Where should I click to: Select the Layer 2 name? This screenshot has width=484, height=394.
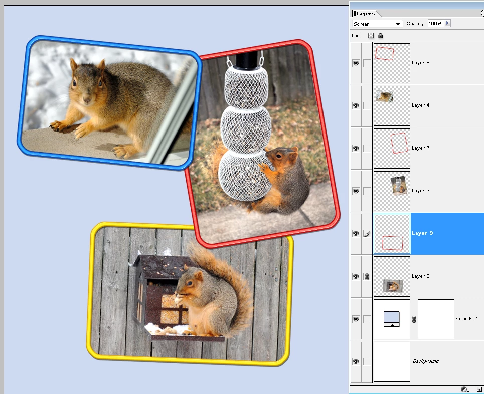(x=420, y=191)
